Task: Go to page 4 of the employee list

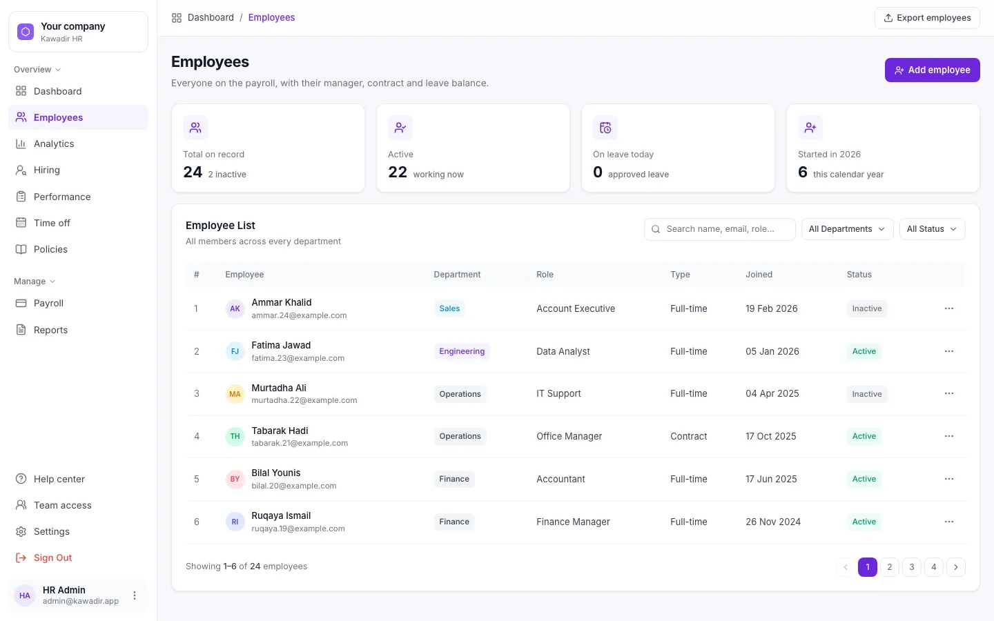Action: (934, 567)
